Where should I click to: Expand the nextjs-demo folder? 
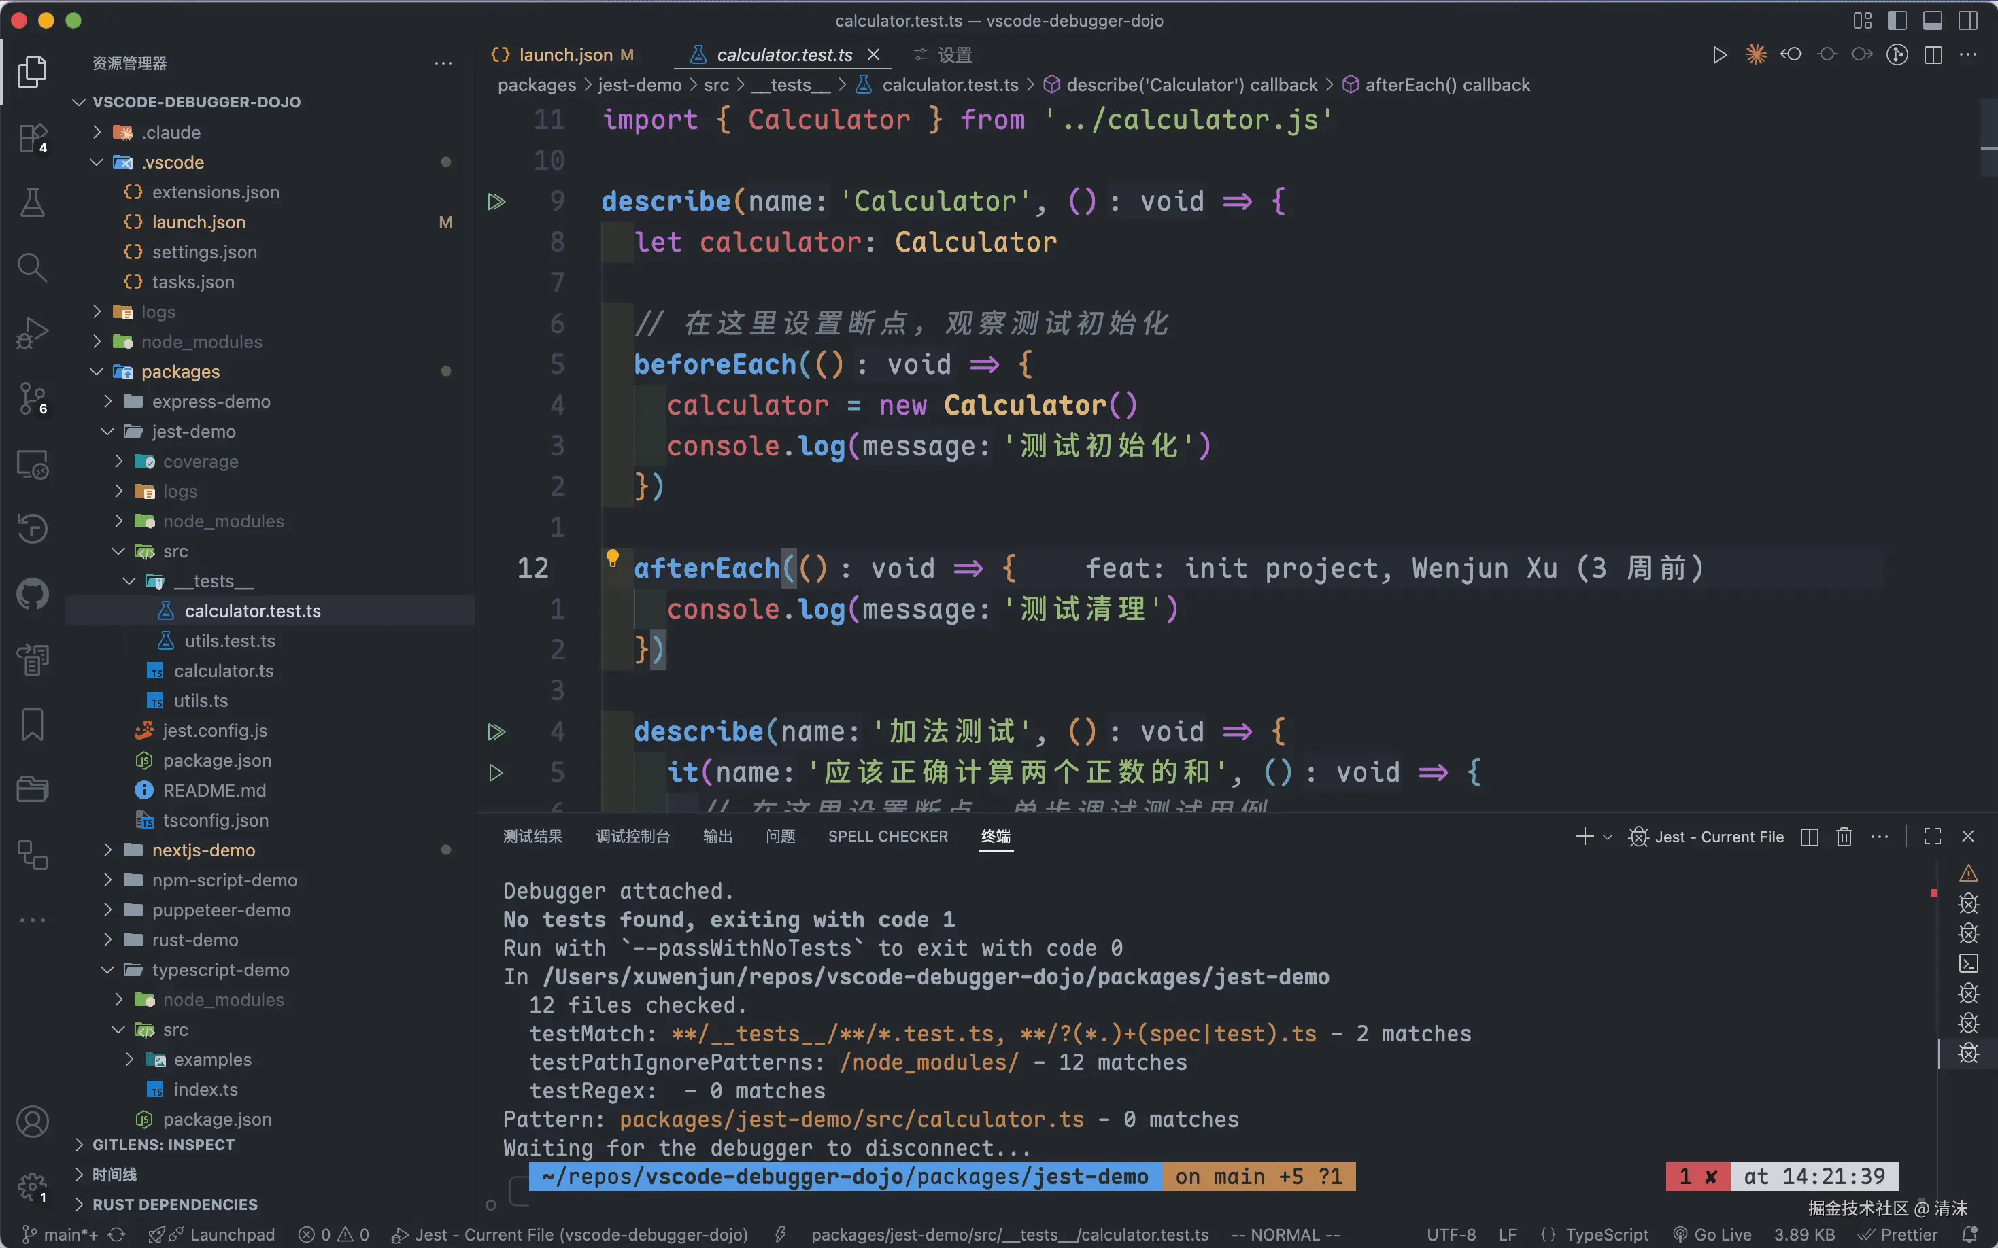[203, 850]
